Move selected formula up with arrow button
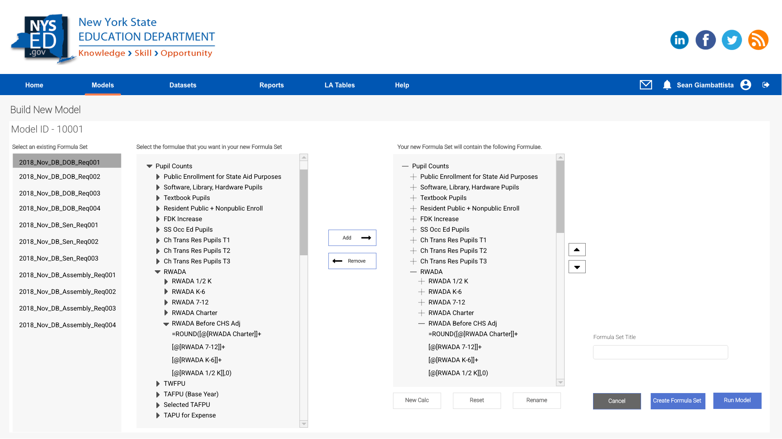This screenshot has width=782, height=439. [577, 250]
